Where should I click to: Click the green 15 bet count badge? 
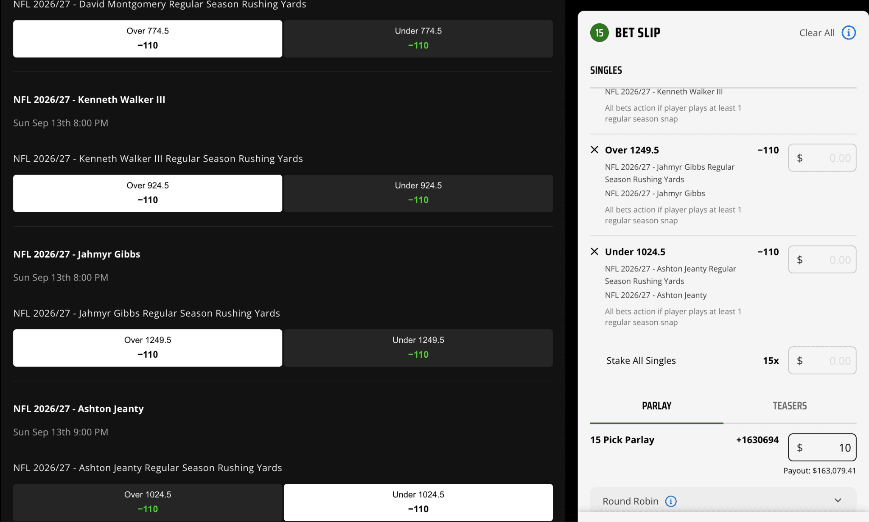[599, 33]
